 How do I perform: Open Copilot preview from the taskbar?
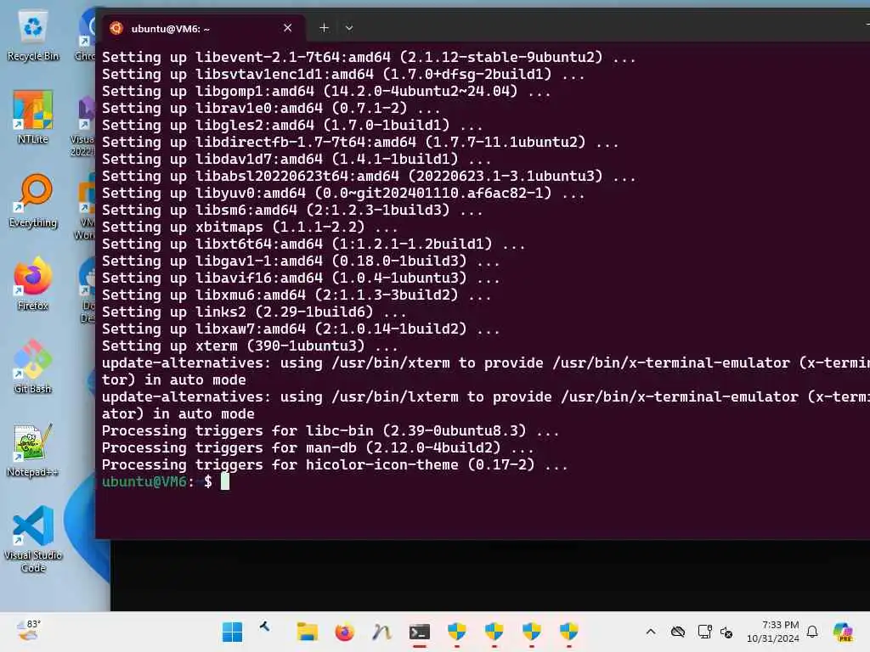[843, 632]
